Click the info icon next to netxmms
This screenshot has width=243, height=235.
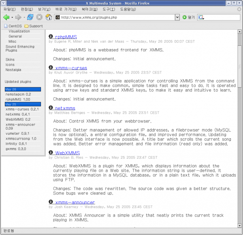pyautogui.click(x=51, y=108)
